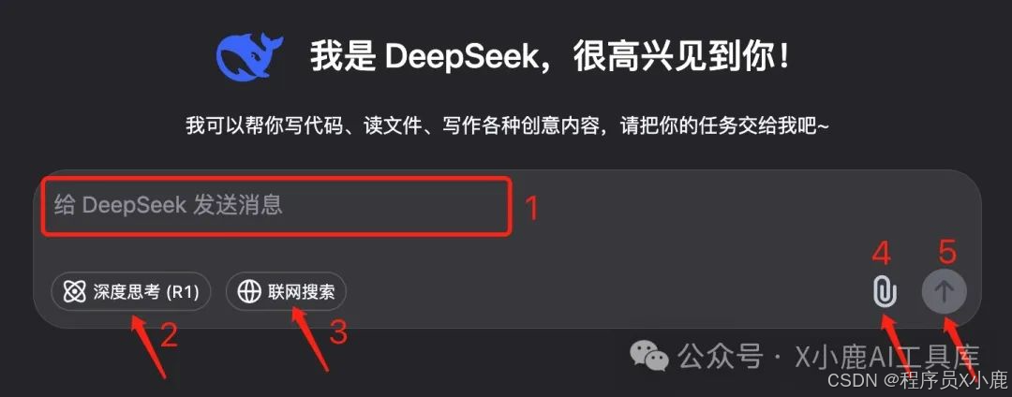Toggle 深度思考 (R1) deep thinking mode
1012x397 pixels.
pyautogui.click(x=131, y=292)
